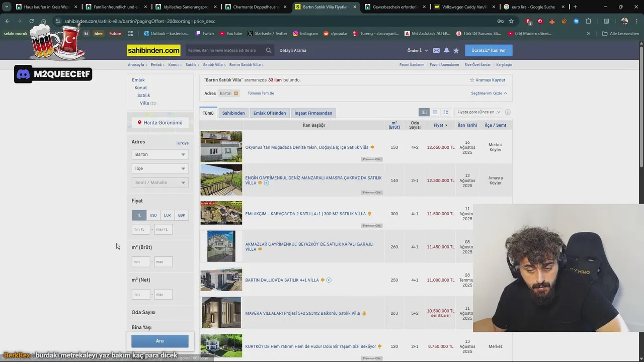
Task: Select EUR currency option
Action: coord(167,215)
